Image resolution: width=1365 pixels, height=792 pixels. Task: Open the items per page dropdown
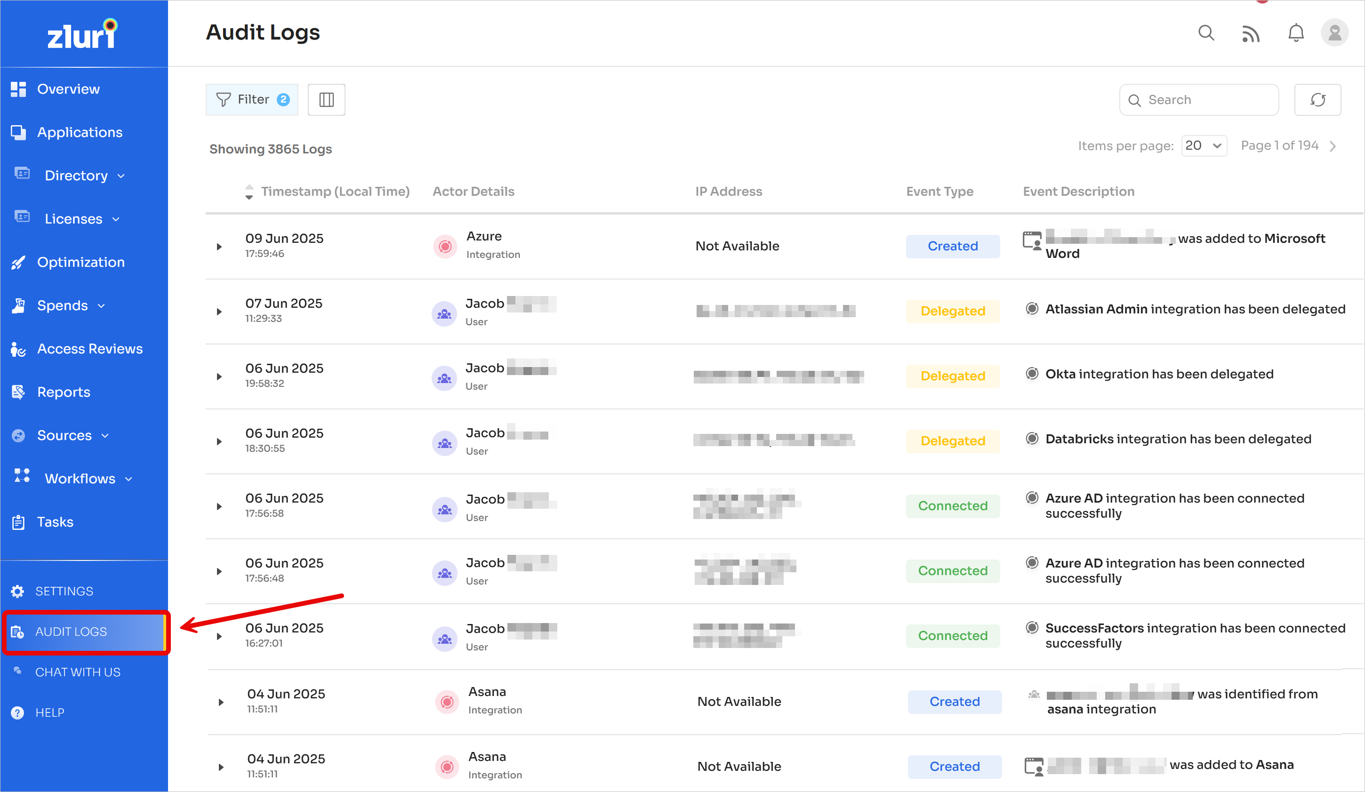[1204, 146]
